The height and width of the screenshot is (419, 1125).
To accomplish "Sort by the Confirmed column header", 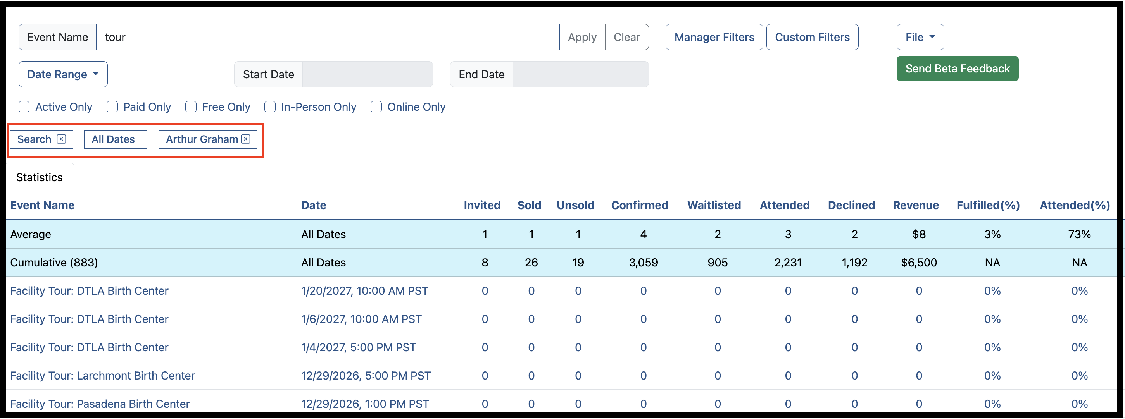I will (639, 205).
